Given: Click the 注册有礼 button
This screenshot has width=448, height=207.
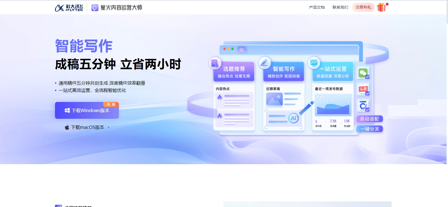Looking at the screenshot, I should [363, 7].
